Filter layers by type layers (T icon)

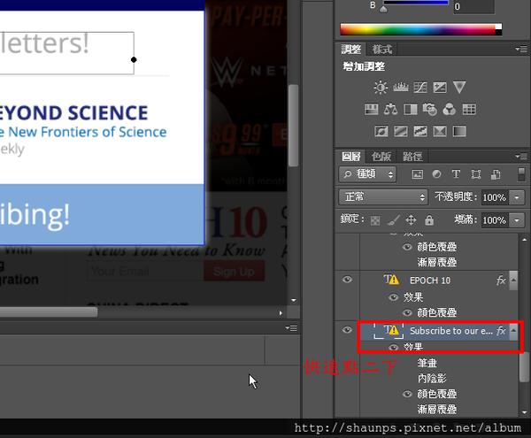coord(456,174)
